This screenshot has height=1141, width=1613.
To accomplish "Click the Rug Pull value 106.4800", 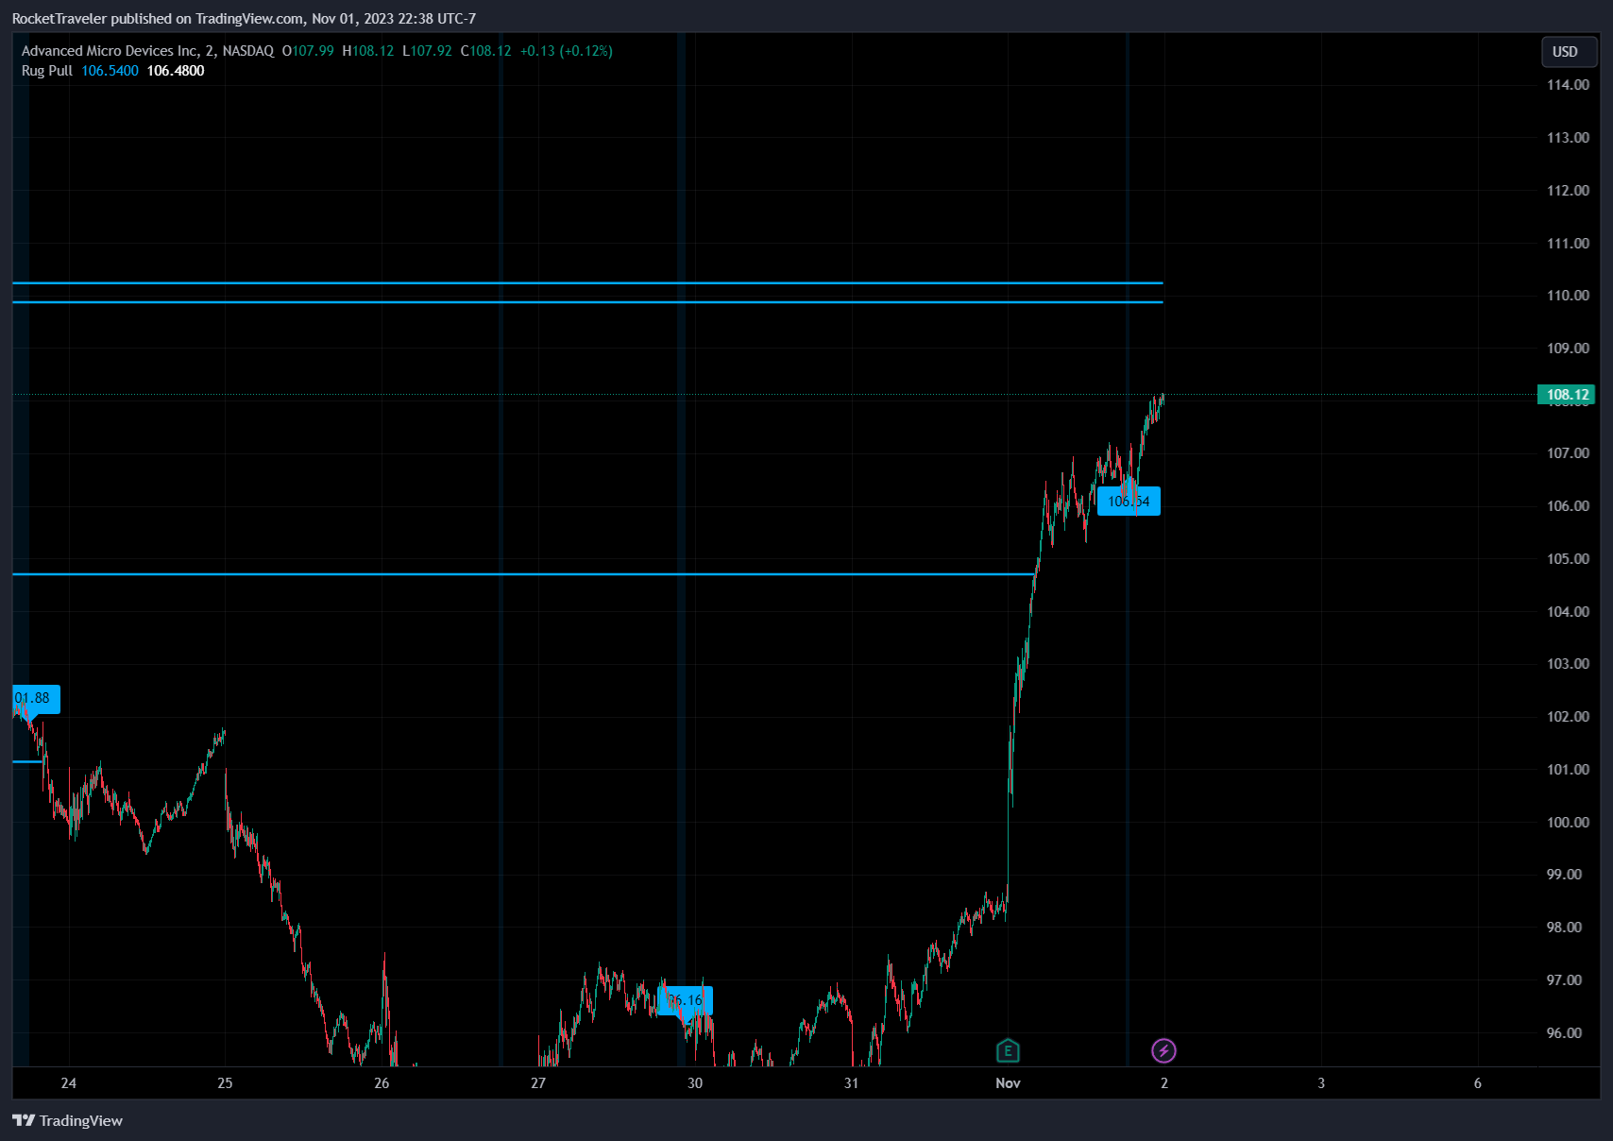I will (176, 71).
